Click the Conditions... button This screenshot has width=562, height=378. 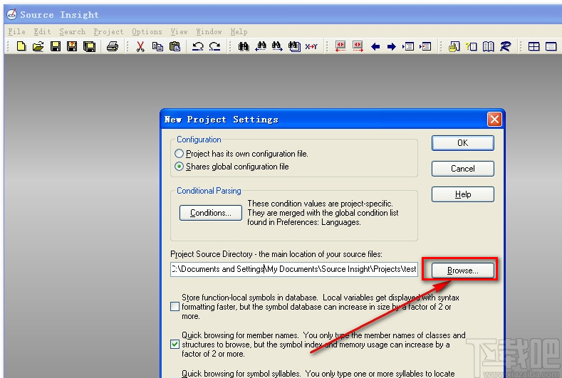click(211, 213)
